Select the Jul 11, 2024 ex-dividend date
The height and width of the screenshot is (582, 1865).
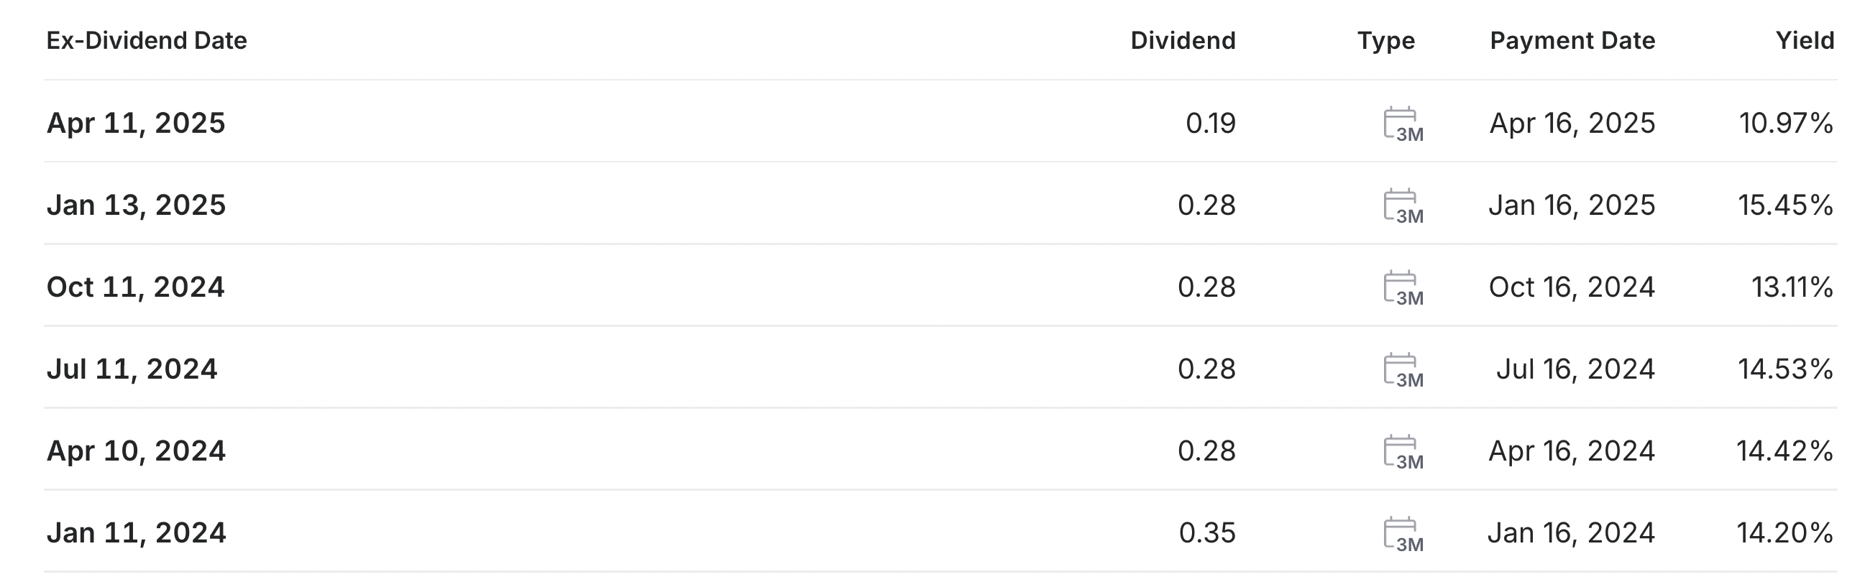(x=132, y=369)
